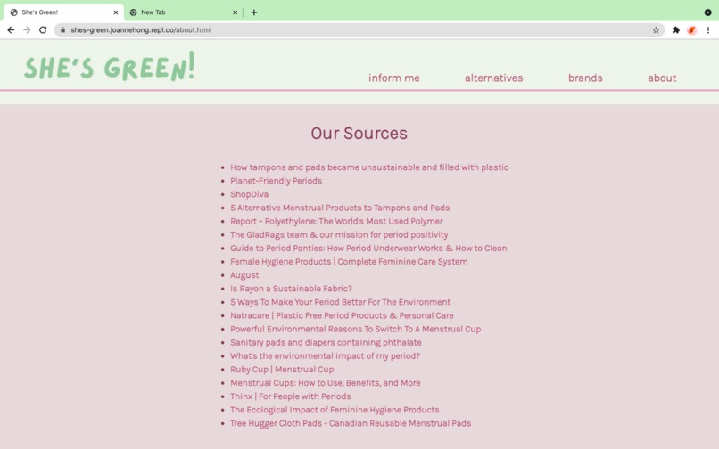Click the Our Sources heading
Viewport: 719px width, 449px height.
359,134
